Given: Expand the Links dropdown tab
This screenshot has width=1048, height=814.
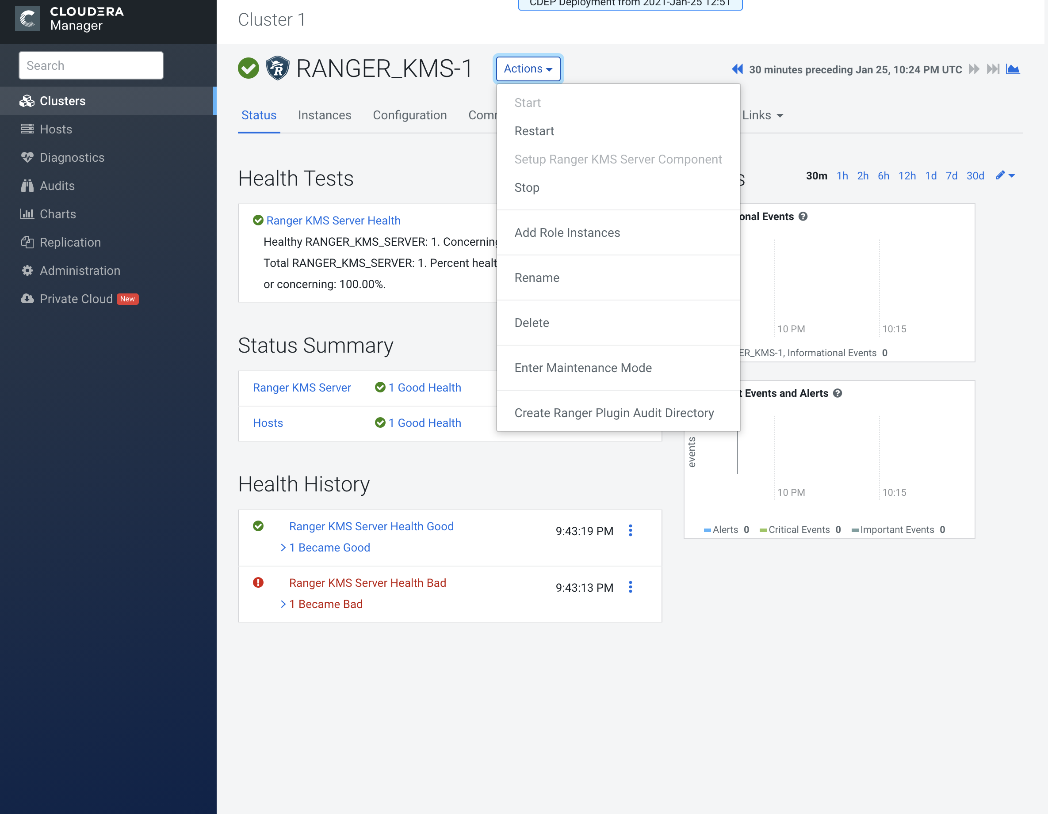Looking at the screenshot, I should click(762, 115).
